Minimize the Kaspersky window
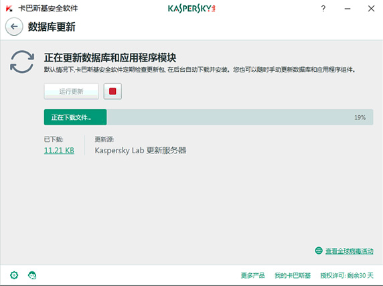The width and height of the screenshot is (383, 286). [348, 9]
